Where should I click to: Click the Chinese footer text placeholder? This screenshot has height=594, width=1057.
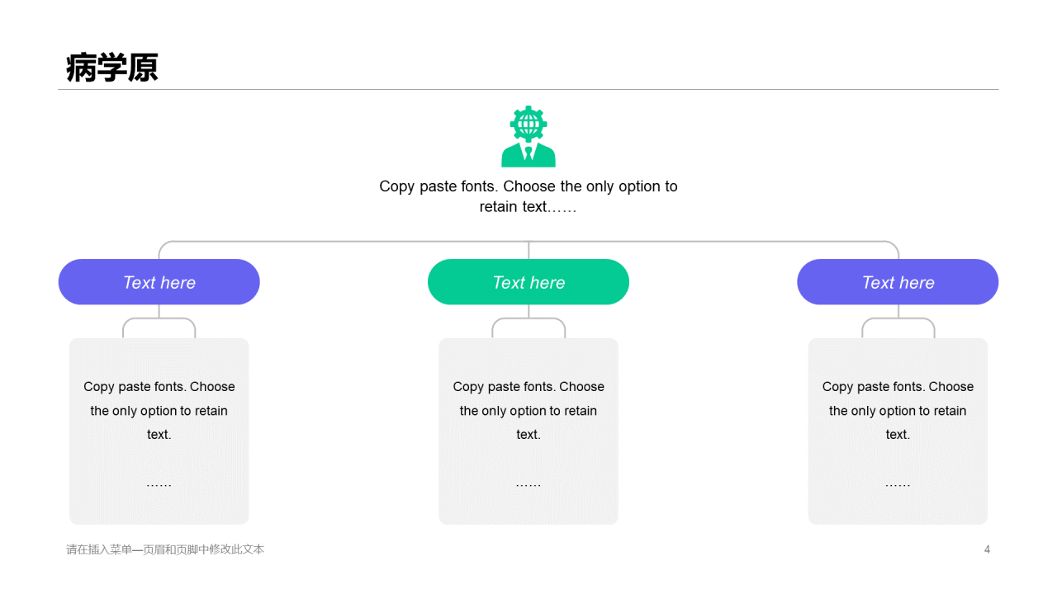click(165, 549)
